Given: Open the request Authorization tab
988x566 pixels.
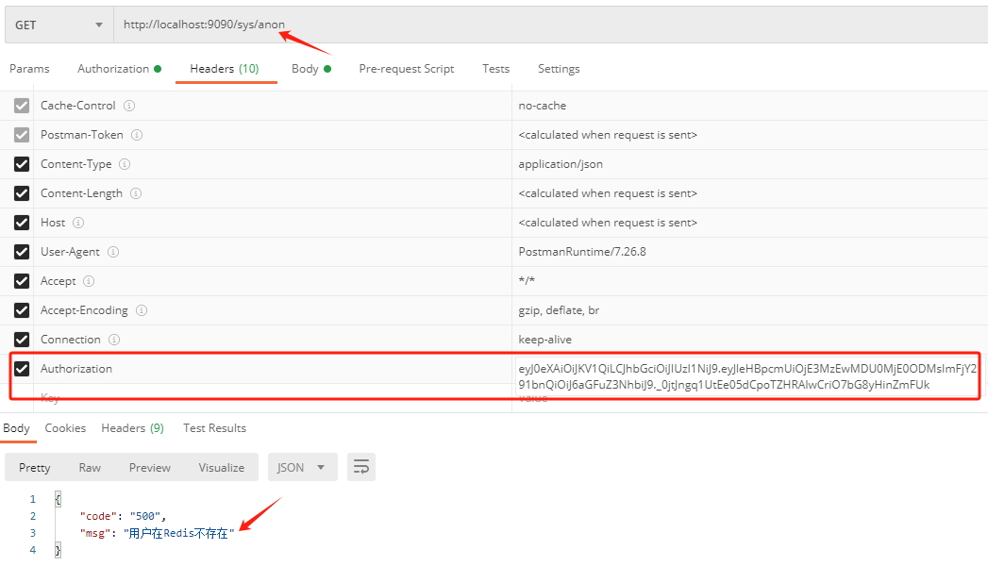Looking at the screenshot, I should (x=119, y=69).
